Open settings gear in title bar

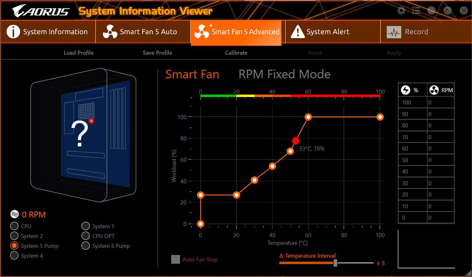point(401,11)
